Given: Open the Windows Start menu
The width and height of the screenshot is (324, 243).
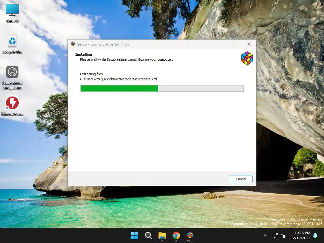Looking at the screenshot, I should pos(134,235).
